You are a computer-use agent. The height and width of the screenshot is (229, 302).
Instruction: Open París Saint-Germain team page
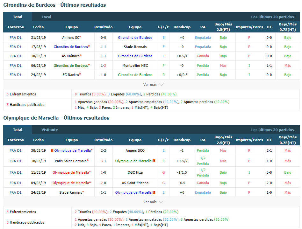(x=71, y=161)
